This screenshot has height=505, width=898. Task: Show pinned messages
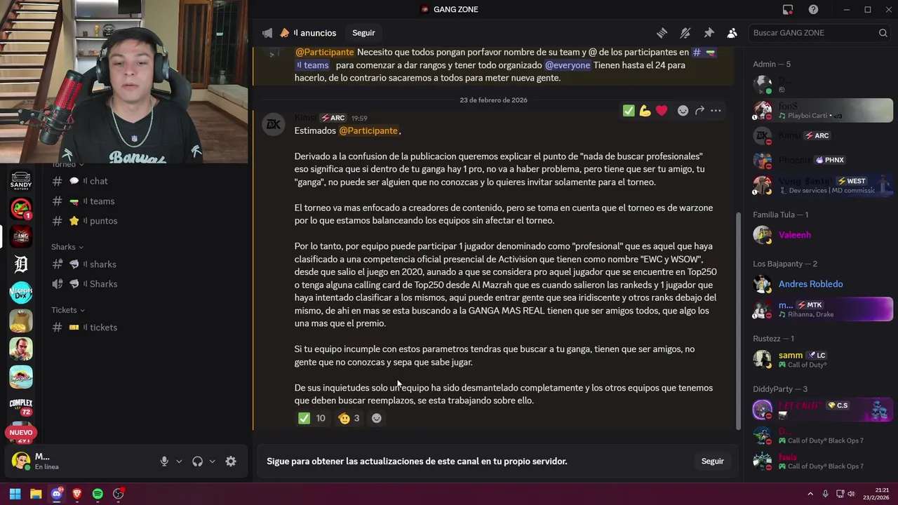[x=709, y=33]
